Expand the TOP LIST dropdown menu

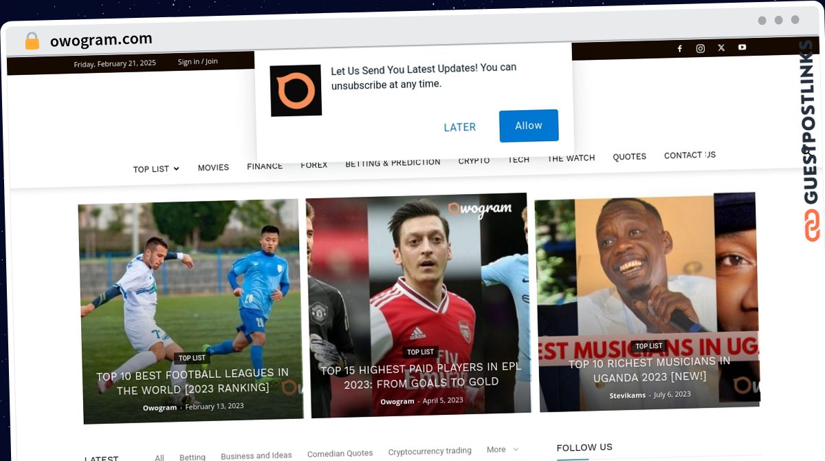coord(156,169)
